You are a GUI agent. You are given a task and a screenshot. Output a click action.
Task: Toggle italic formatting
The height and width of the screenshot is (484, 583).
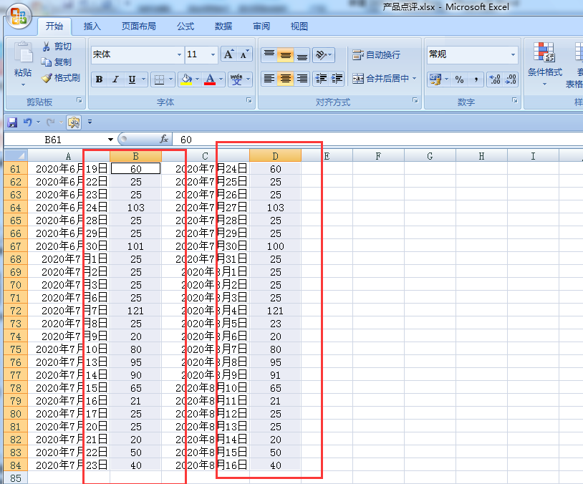(115, 79)
